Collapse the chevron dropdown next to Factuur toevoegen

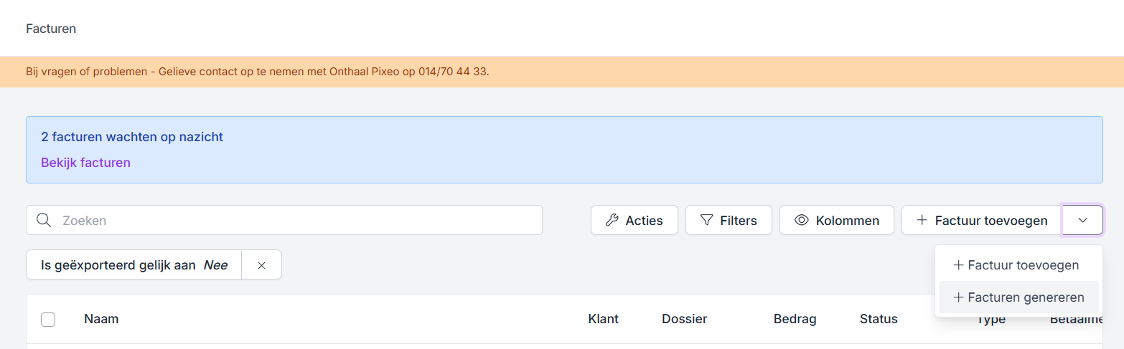(1082, 220)
